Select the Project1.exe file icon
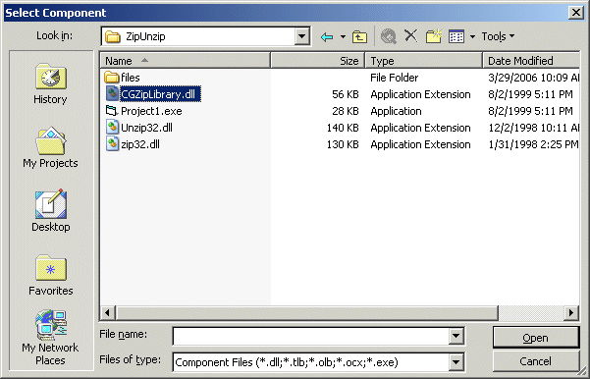Screen dimensions: 590x379 pyautogui.click(x=112, y=111)
